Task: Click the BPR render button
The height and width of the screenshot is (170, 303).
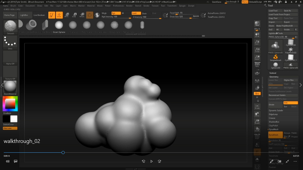Action: 257,24
